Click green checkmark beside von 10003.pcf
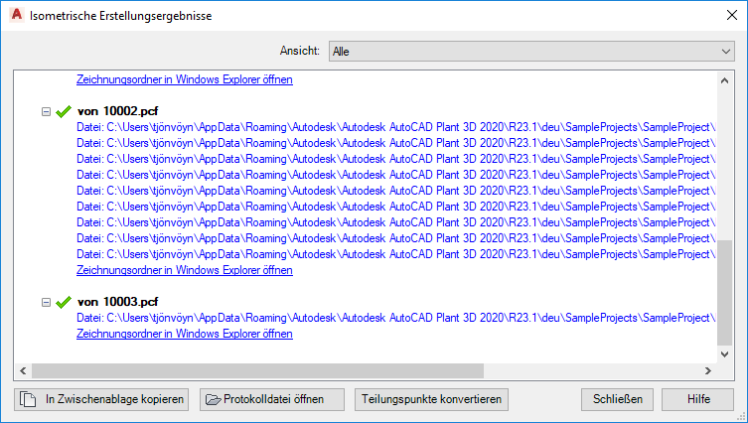 click(64, 302)
